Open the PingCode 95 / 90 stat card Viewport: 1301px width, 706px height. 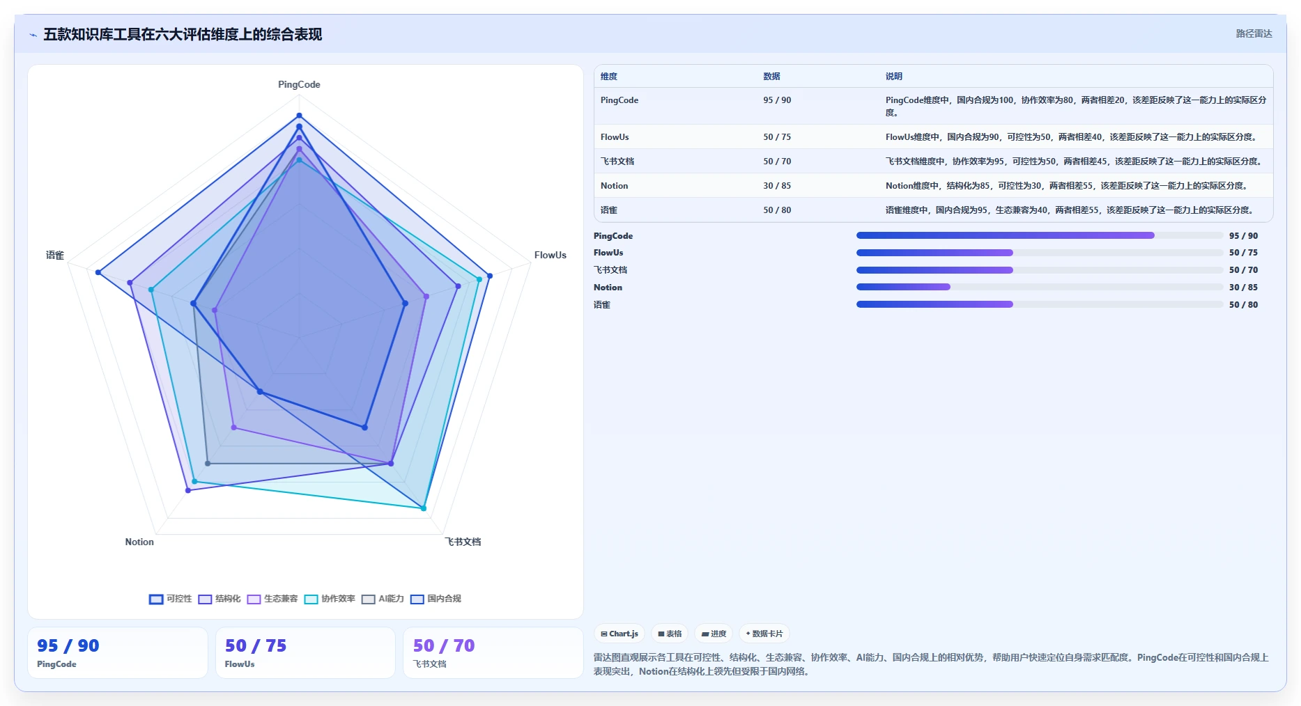click(118, 653)
